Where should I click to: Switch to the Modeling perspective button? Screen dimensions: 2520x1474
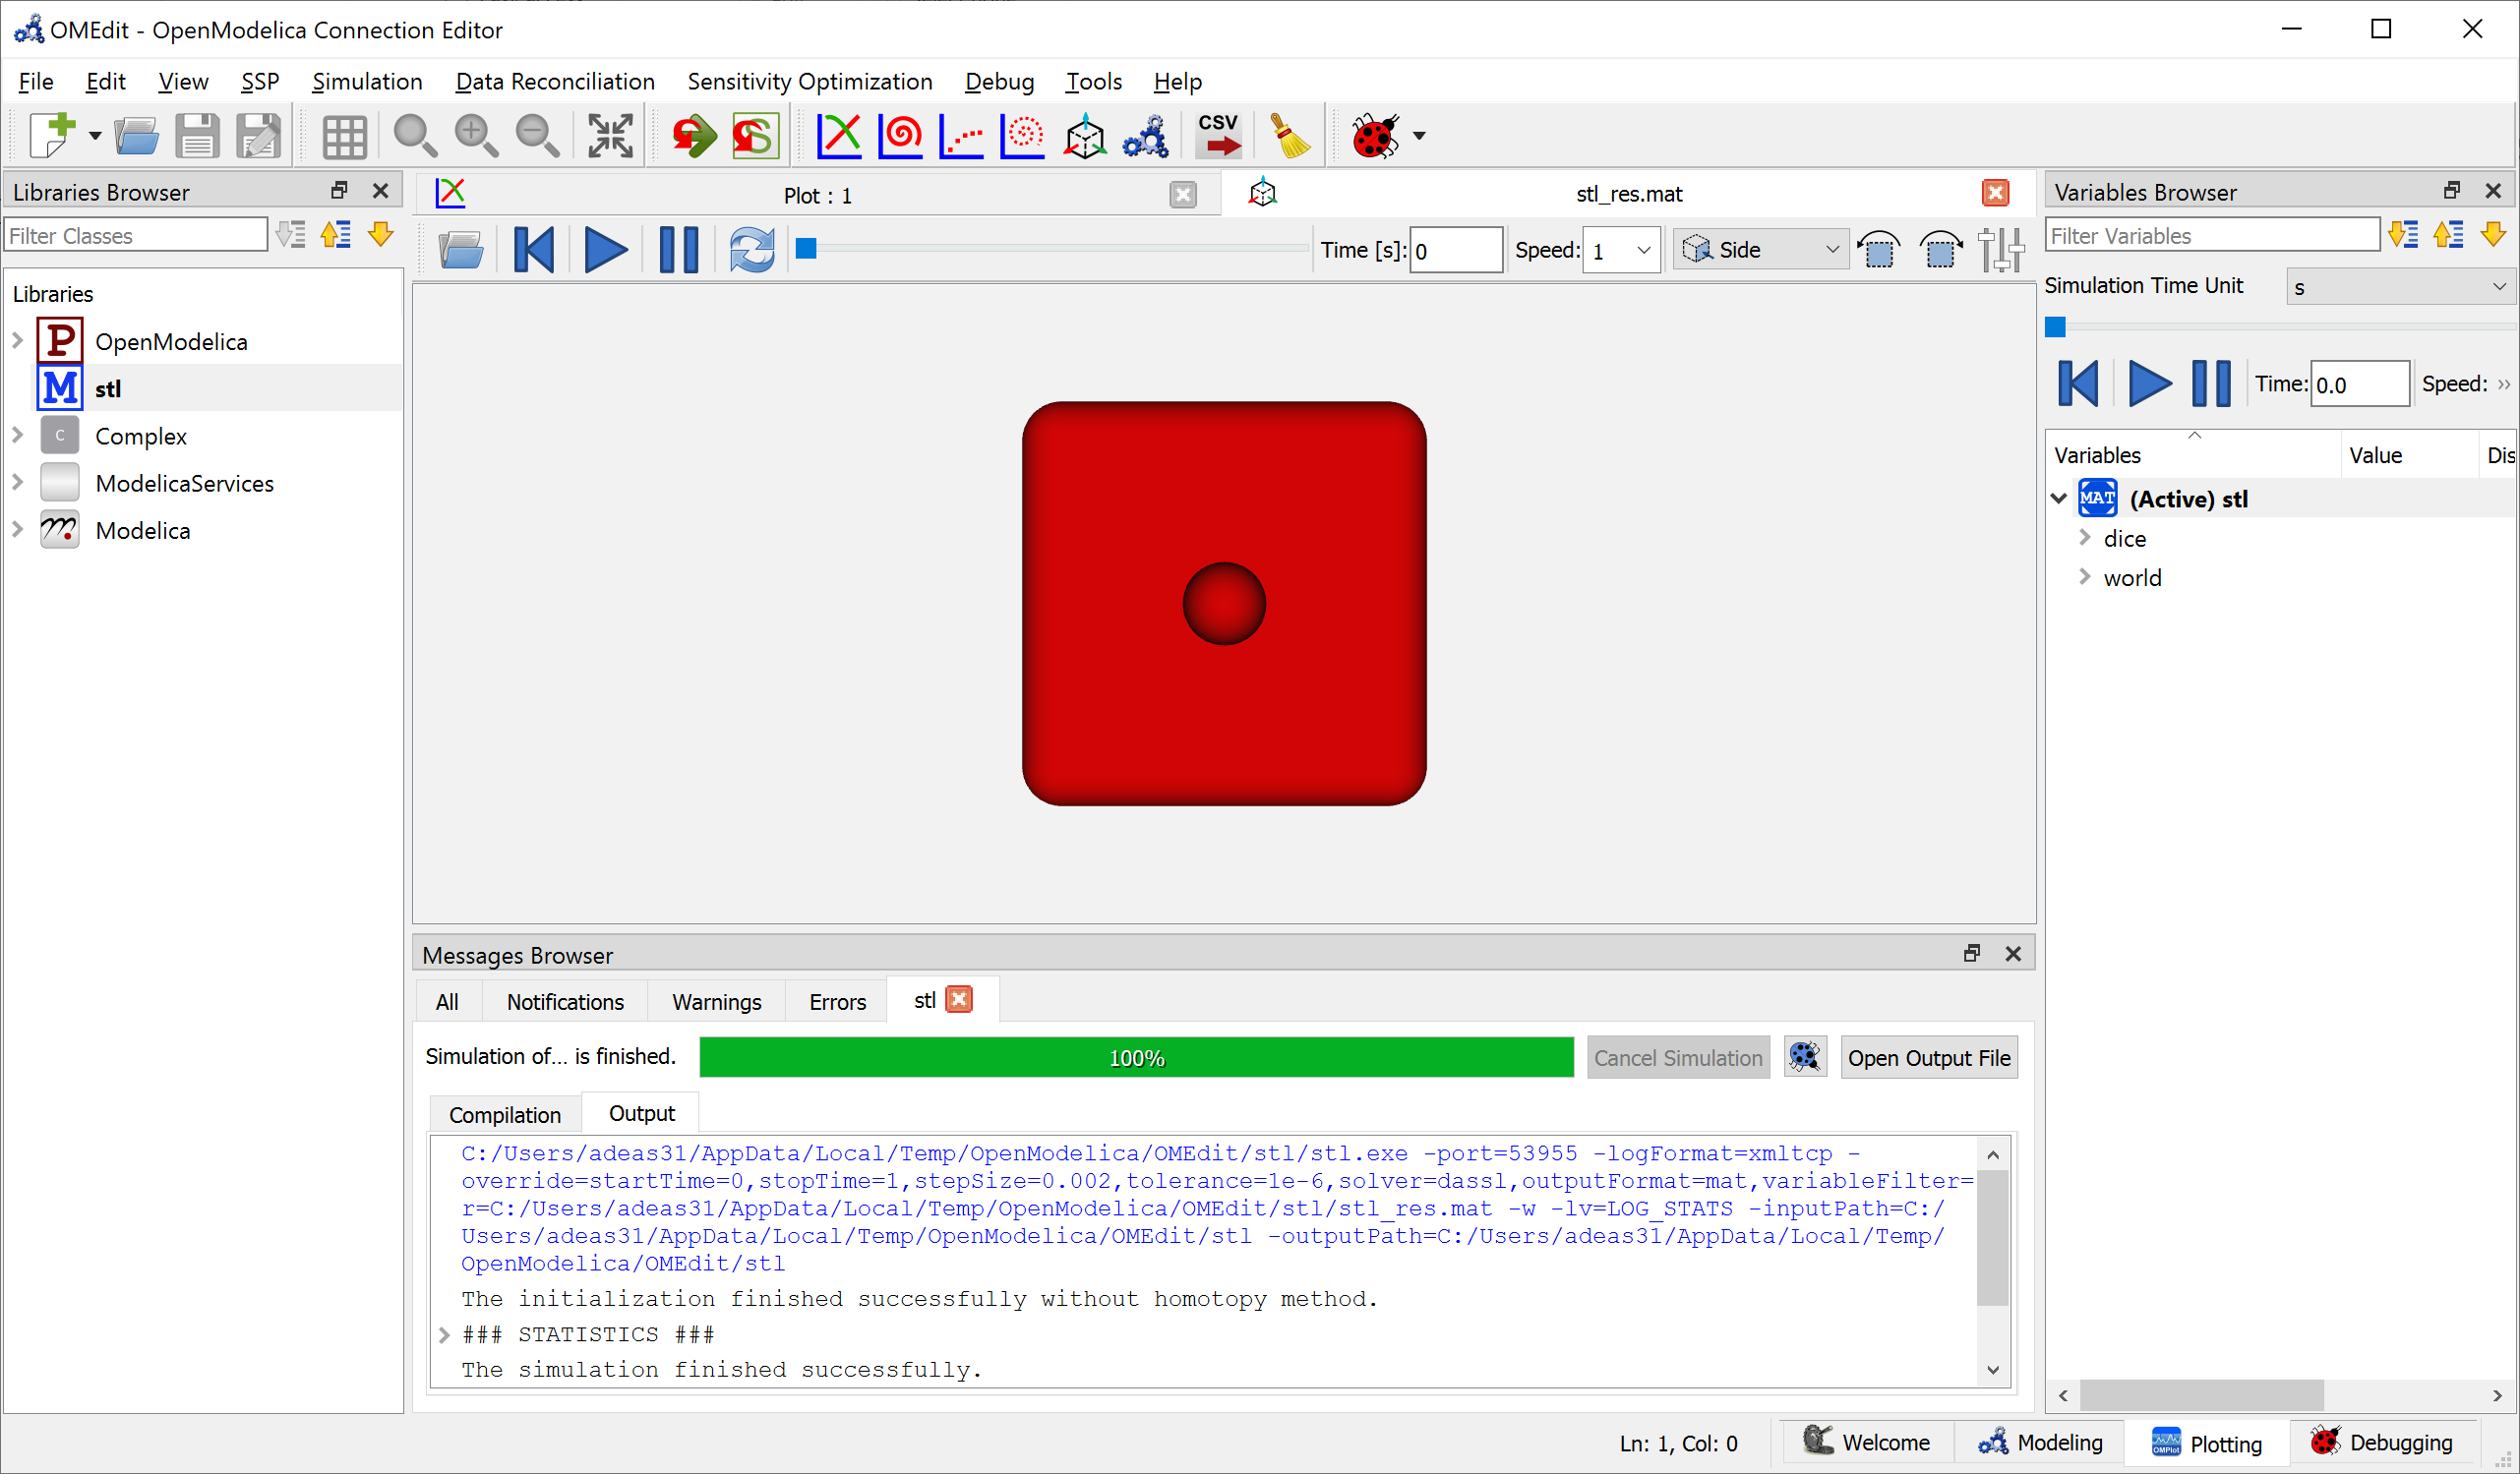point(2041,1442)
